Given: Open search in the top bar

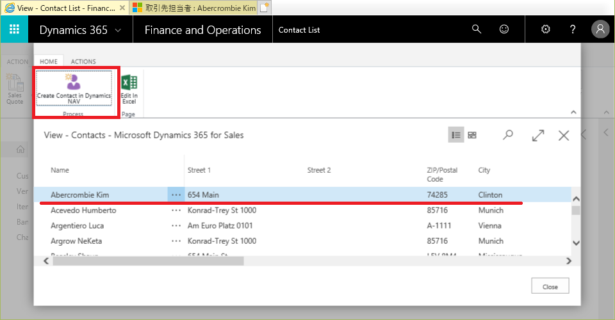Looking at the screenshot, I should tap(476, 29).
